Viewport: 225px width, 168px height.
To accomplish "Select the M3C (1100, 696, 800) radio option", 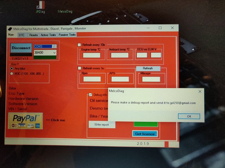I will point(12,74).
